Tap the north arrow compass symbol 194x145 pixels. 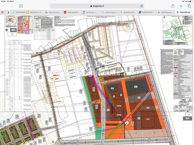tap(7, 30)
